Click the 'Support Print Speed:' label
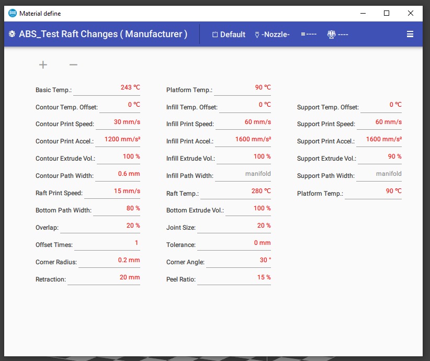The height and width of the screenshot is (361, 430). (326, 124)
